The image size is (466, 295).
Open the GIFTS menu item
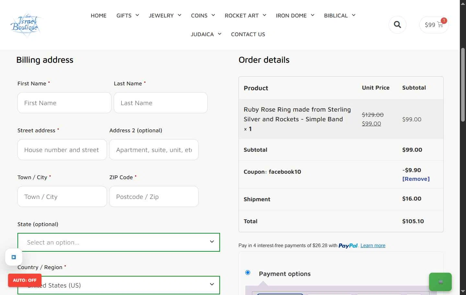coord(124,16)
